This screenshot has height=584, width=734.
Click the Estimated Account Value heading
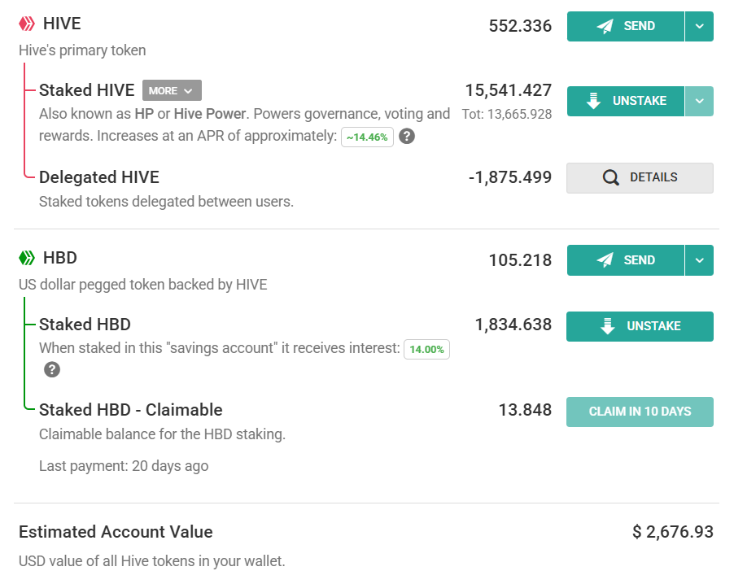point(116,532)
